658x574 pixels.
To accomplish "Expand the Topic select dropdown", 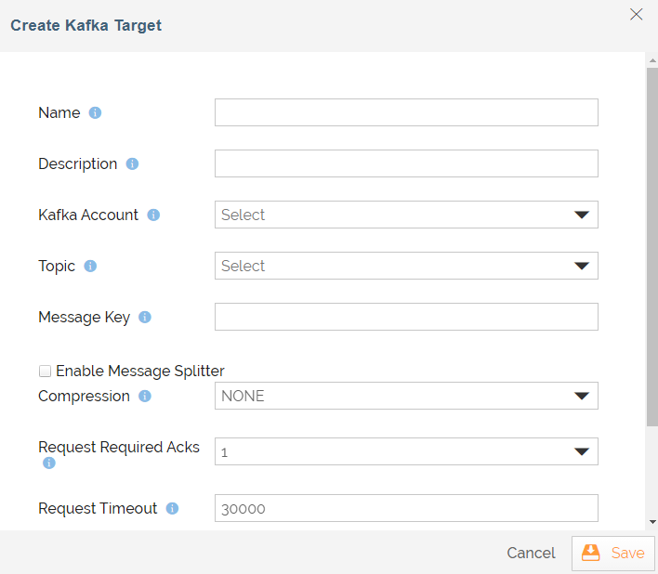I will pyautogui.click(x=406, y=266).
